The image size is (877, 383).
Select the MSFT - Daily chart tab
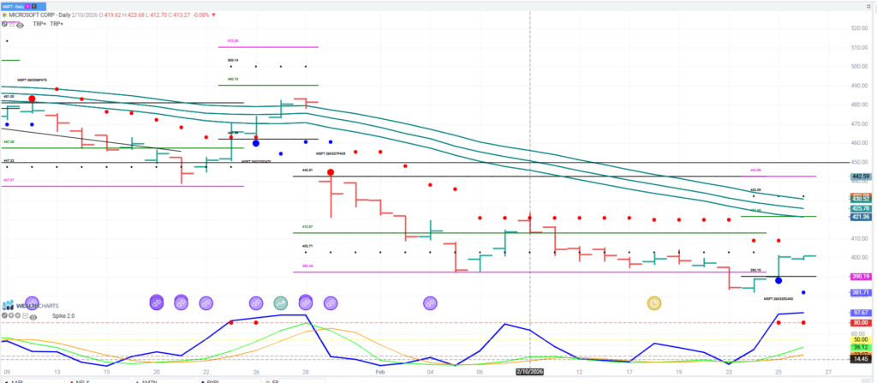(21, 4)
